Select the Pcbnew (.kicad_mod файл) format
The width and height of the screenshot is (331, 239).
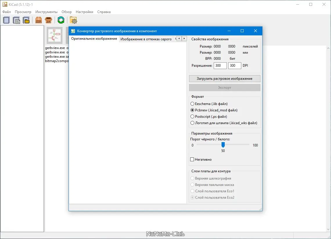tap(214, 110)
